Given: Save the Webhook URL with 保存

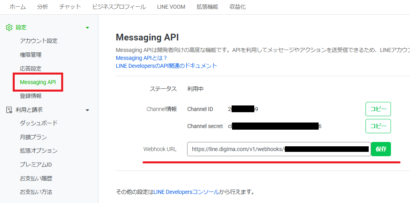Looking at the screenshot, I should point(381,149).
